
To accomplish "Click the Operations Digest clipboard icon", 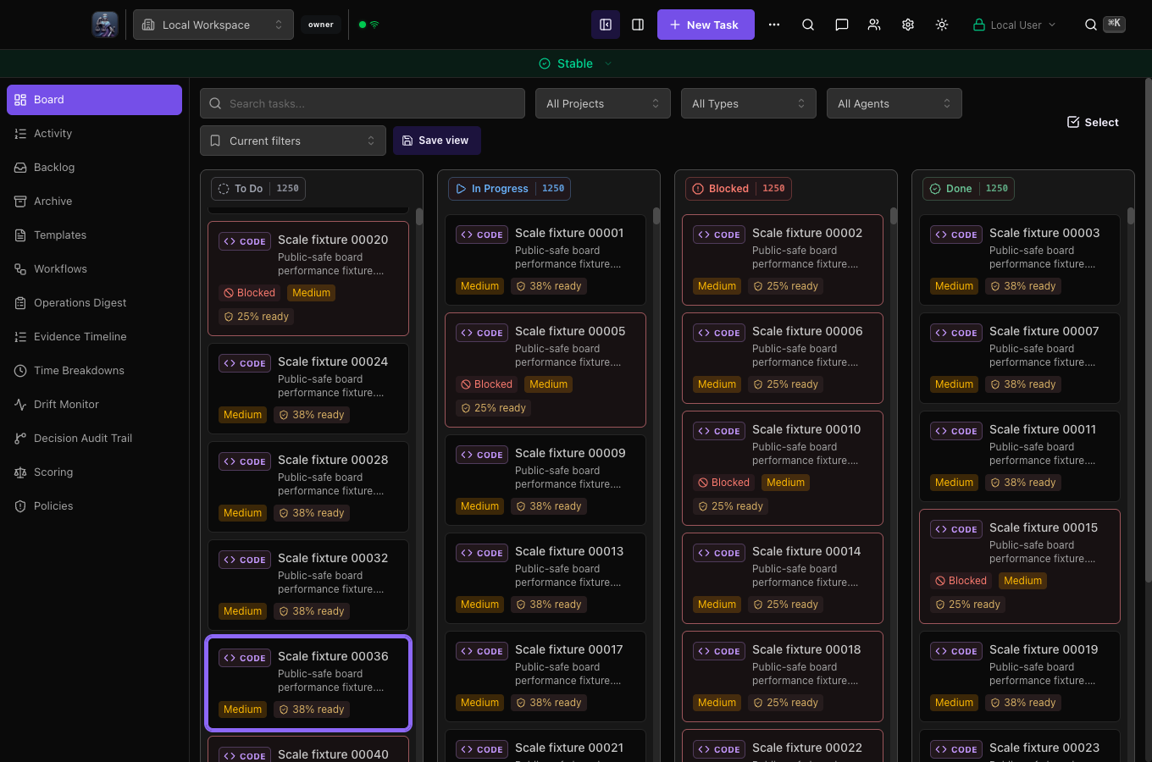I will pyautogui.click(x=20, y=303).
